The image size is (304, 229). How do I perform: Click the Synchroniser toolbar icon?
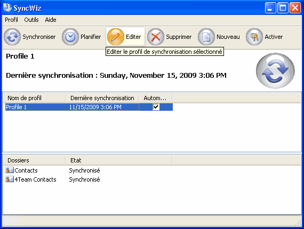12,37
